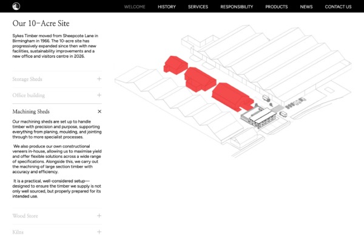This screenshot has width=364, height=235.
Task: Expand the Storage Sheds section plus icon
Action: (99, 79)
